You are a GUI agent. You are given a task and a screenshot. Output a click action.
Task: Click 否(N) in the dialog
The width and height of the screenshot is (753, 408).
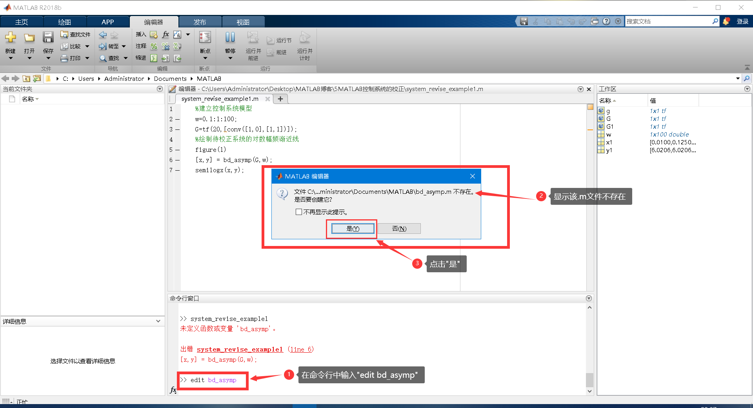tap(400, 229)
